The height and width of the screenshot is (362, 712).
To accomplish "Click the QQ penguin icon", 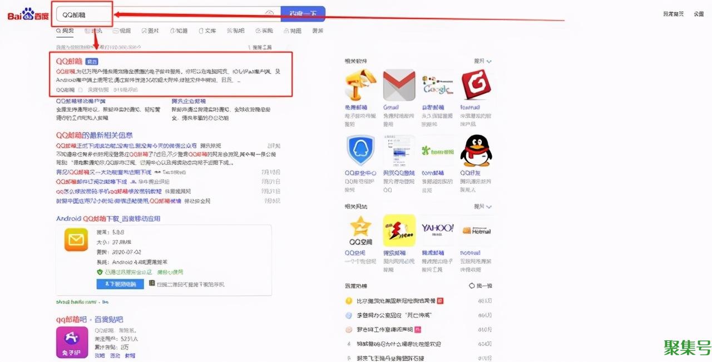I will coord(476,150).
